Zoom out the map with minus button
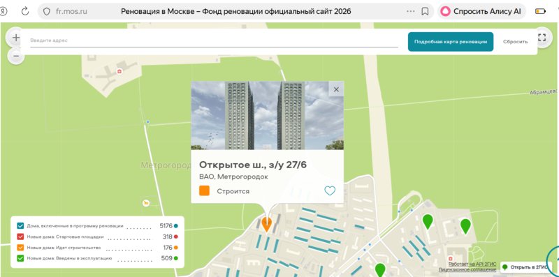 15,56
